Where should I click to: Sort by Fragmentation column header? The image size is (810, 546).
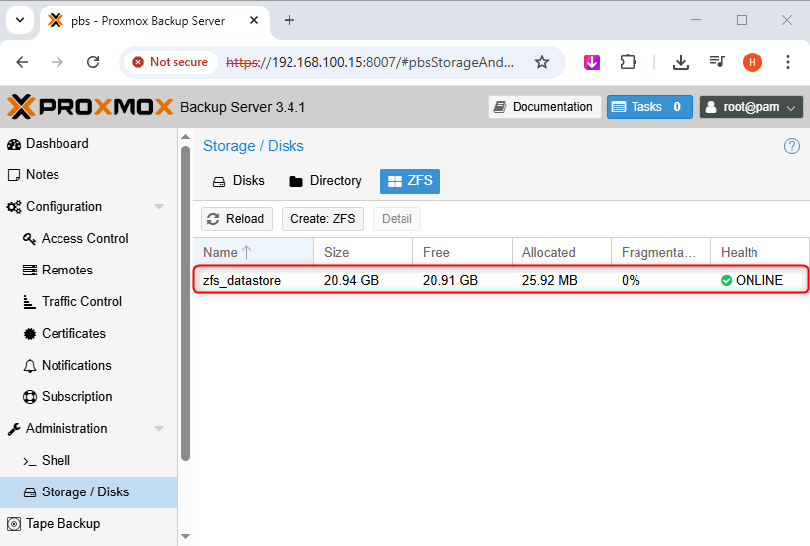[660, 252]
